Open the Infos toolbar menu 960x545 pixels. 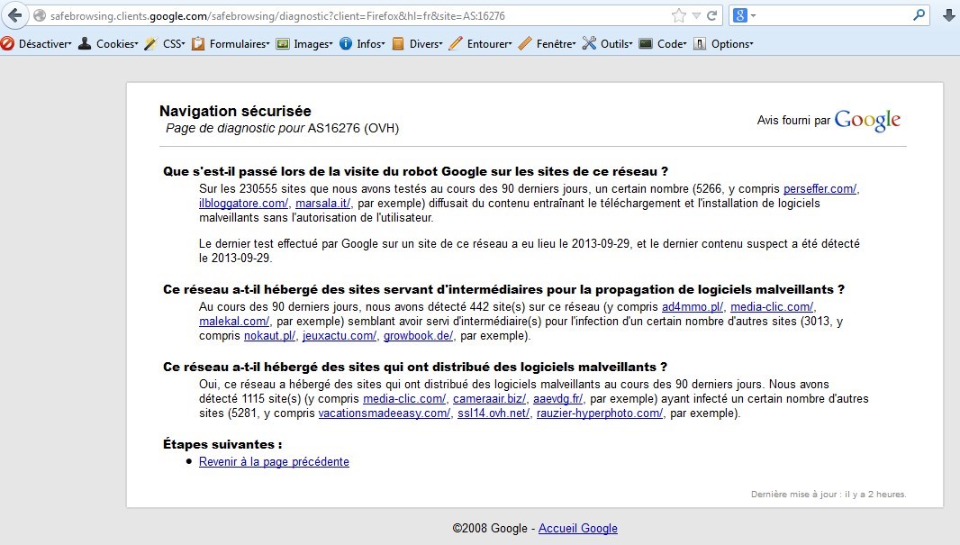362,43
